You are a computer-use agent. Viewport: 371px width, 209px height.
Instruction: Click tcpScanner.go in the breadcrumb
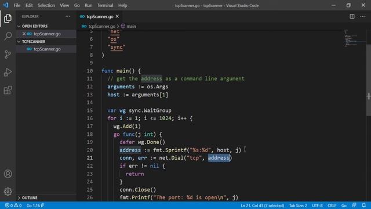pyautogui.click(x=102, y=26)
